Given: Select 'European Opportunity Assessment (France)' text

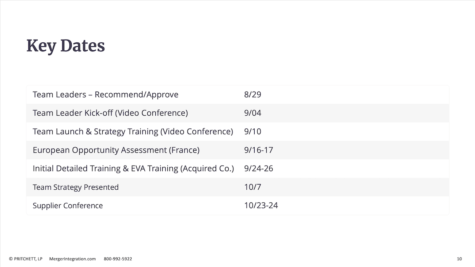Looking at the screenshot, I should coord(116,150).
